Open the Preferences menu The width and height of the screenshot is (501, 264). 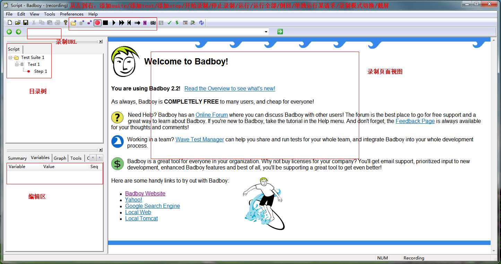tap(72, 14)
